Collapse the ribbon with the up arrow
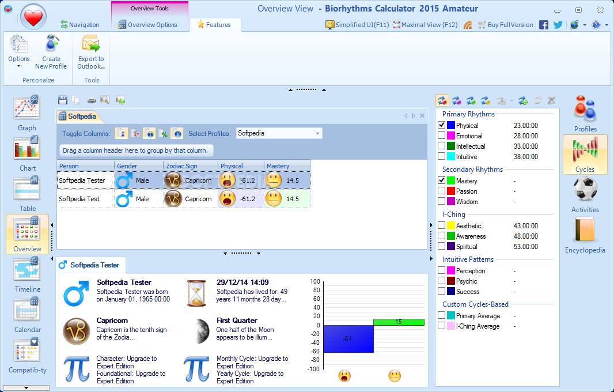Image resolution: width=614 pixels, height=392 pixels. click(290, 90)
